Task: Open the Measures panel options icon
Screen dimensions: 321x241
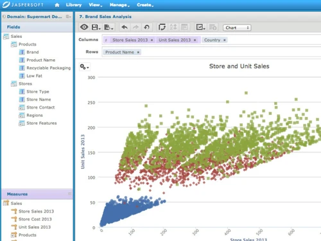Action: 69,194
